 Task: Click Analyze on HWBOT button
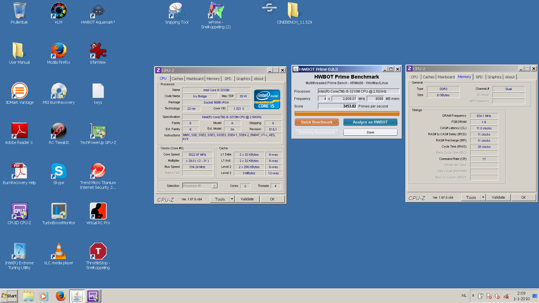[x=370, y=122]
